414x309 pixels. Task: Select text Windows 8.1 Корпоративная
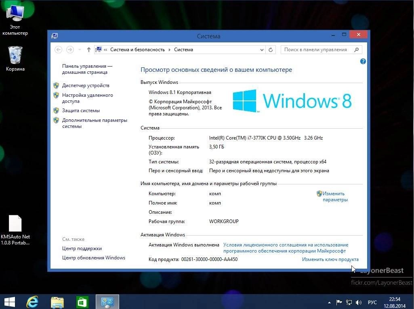[x=180, y=92]
